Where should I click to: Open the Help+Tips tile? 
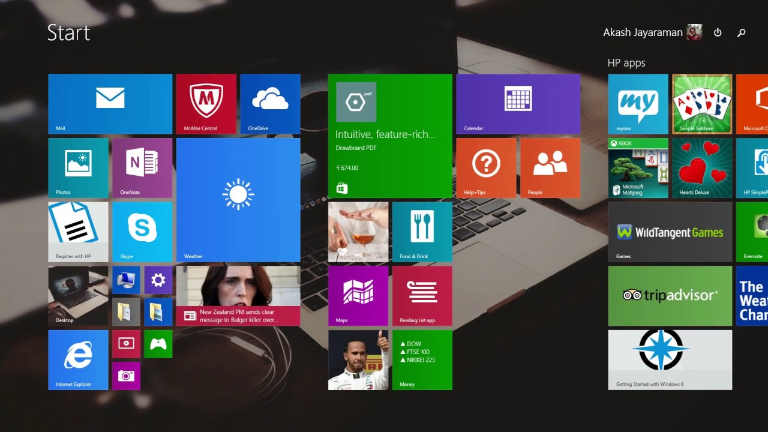pos(486,168)
